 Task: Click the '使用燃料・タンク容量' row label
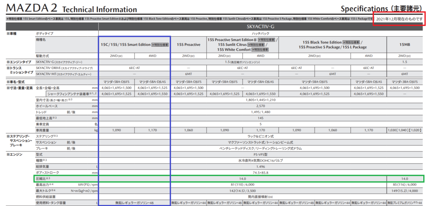coord(51,203)
